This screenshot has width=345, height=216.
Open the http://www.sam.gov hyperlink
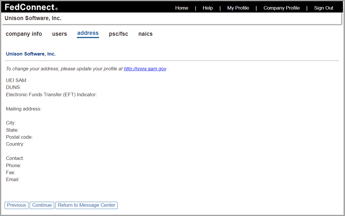pyautogui.click(x=145, y=69)
